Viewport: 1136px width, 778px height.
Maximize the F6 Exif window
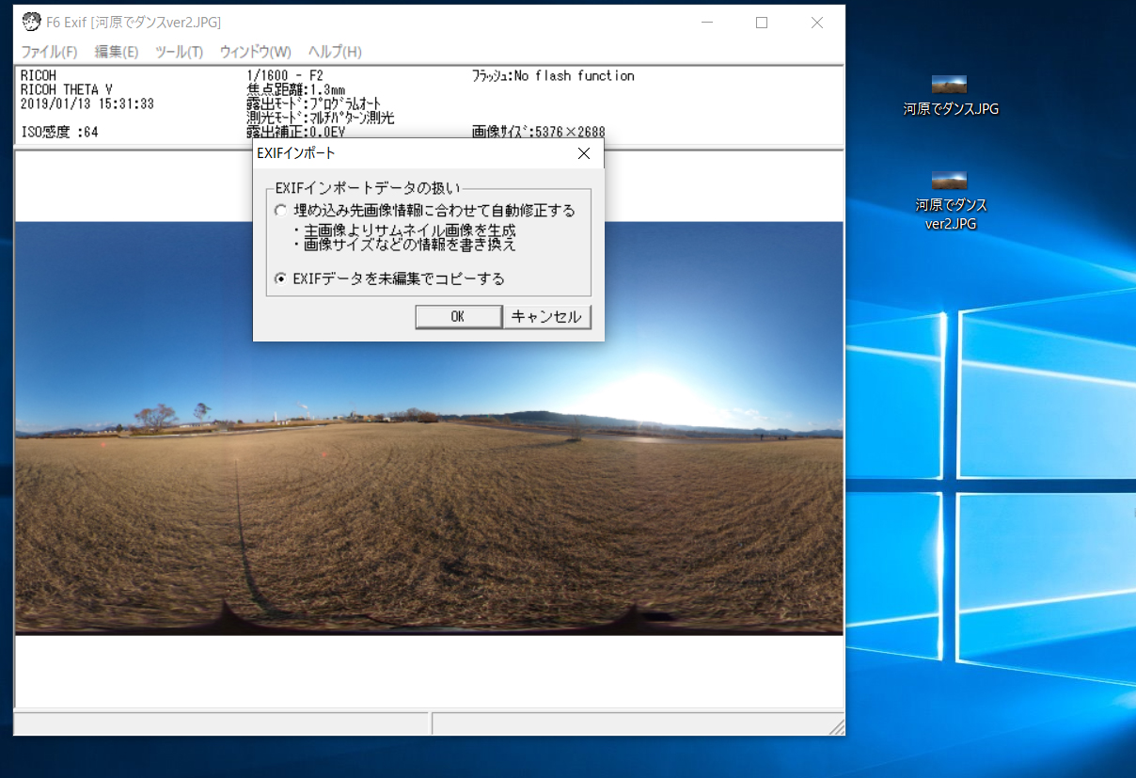pos(762,23)
